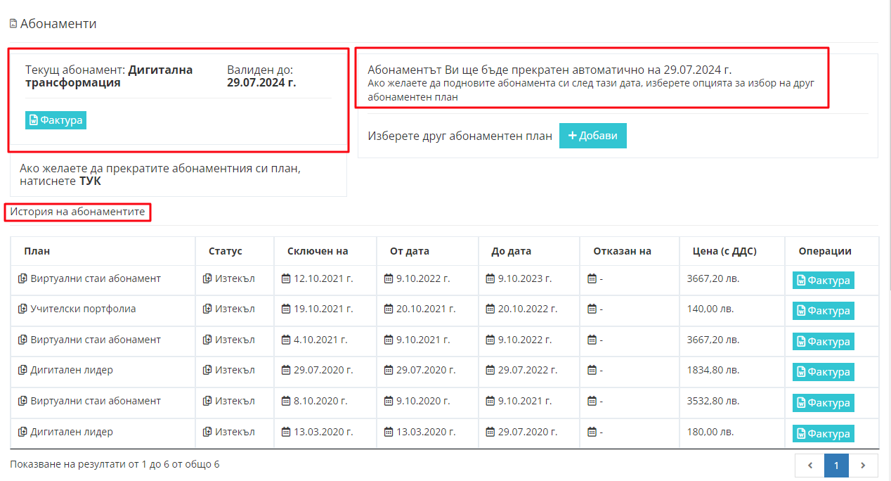
Task: Click the История на абонаментите heading
Action: pyautogui.click(x=77, y=212)
